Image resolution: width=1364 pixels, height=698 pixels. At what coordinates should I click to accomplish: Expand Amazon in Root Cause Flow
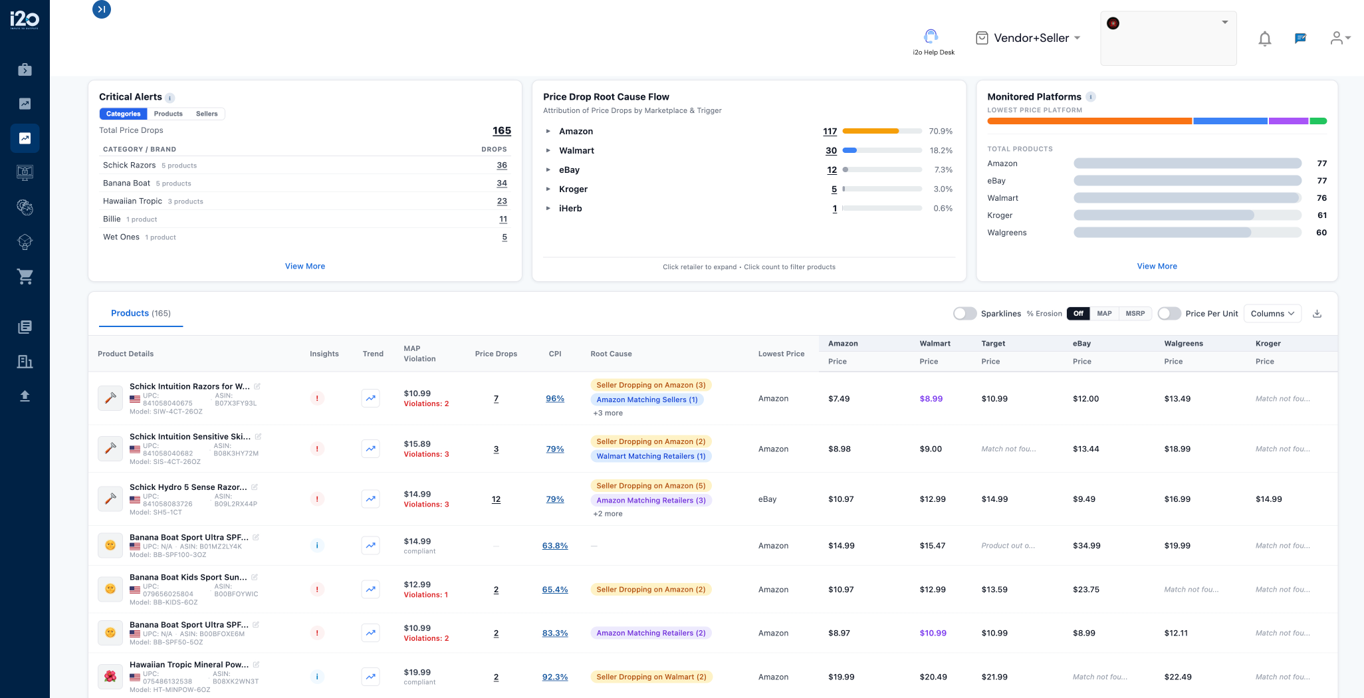point(548,132)
